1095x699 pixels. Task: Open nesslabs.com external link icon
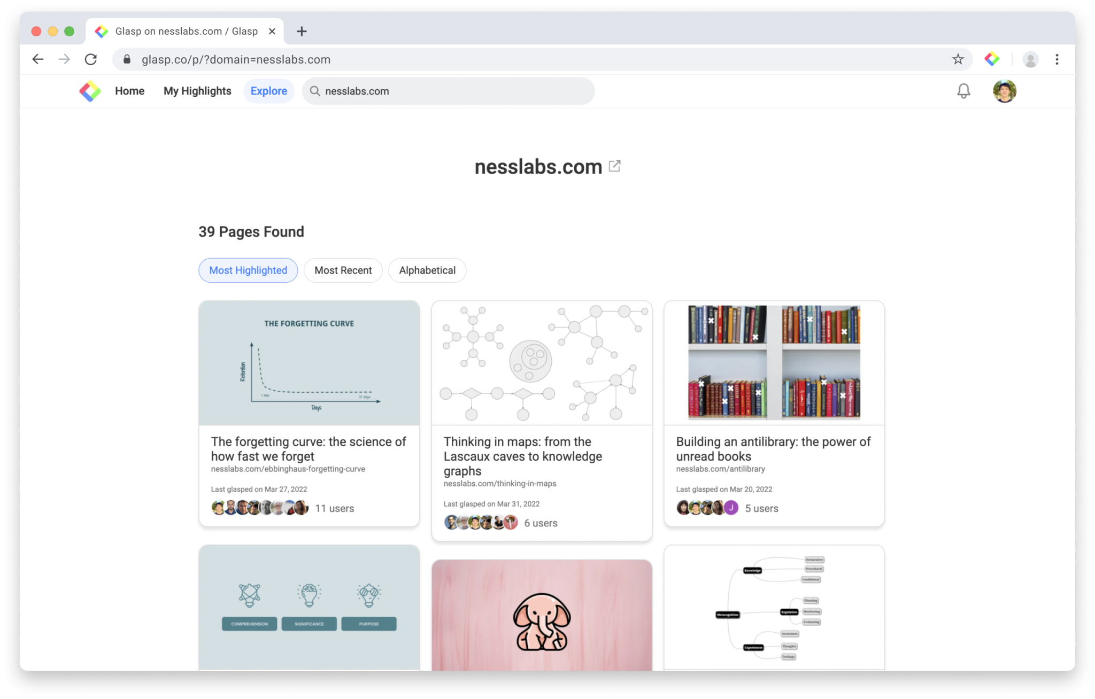615,166
